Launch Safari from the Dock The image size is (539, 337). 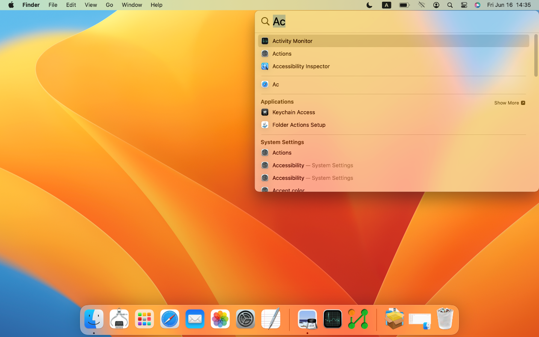coord(169,319)
